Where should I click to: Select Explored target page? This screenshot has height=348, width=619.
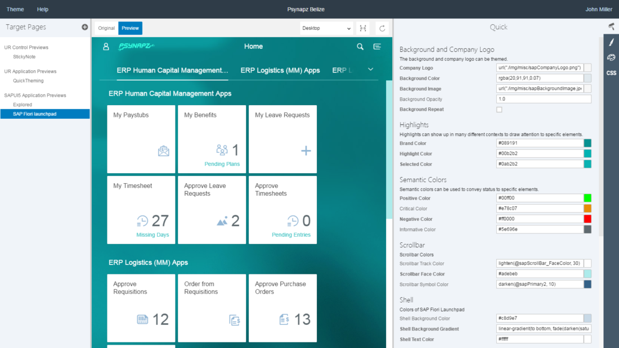[23, 105]
